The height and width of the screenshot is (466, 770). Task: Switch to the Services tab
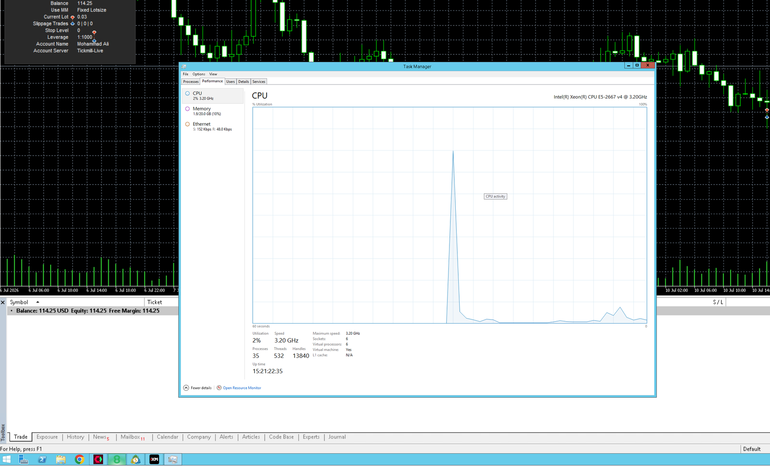(259, 82)
